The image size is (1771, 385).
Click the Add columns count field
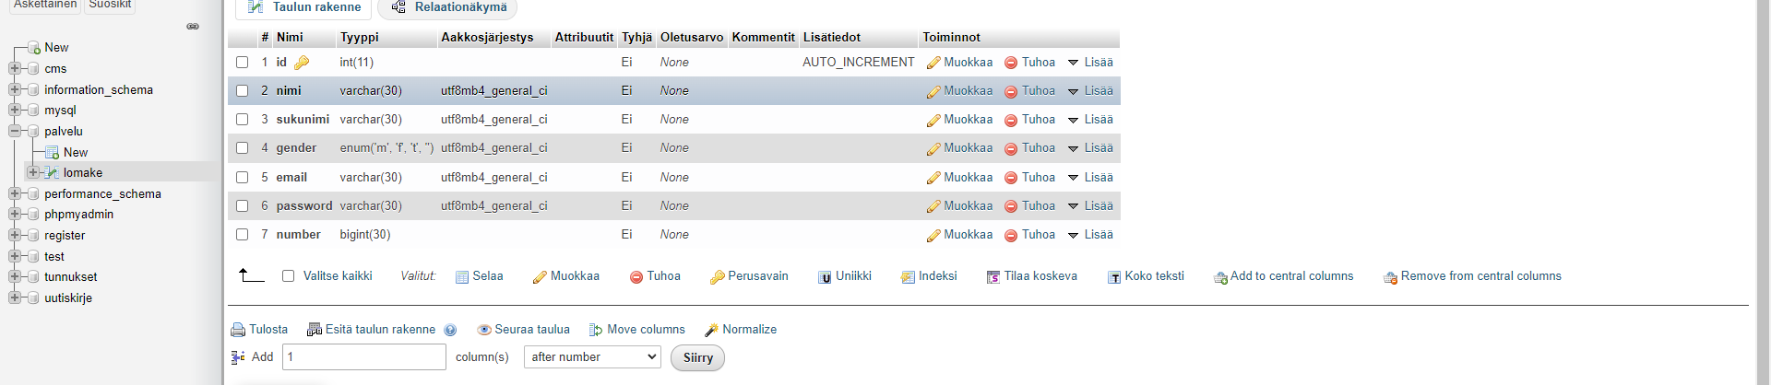tap(364, 357)
